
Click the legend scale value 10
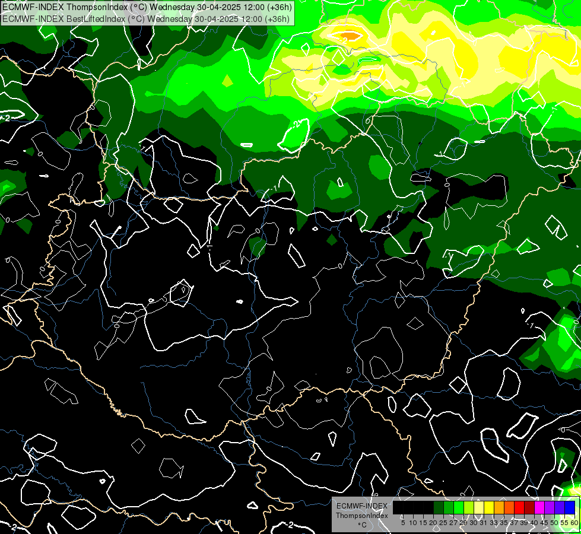[x=413, y=523]
